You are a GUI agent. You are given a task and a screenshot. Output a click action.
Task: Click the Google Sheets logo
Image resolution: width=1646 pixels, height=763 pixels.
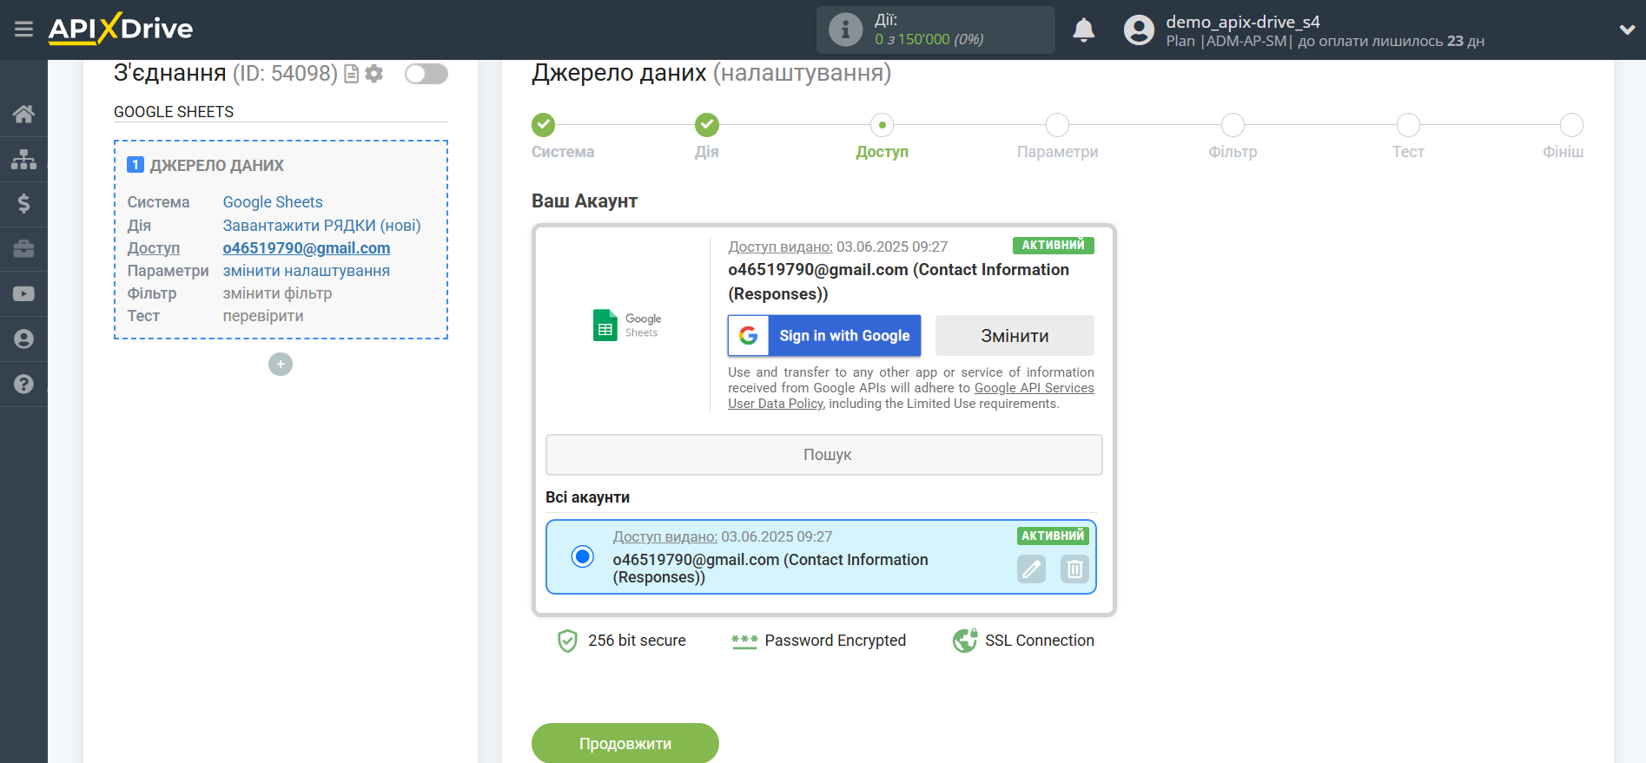626,326
